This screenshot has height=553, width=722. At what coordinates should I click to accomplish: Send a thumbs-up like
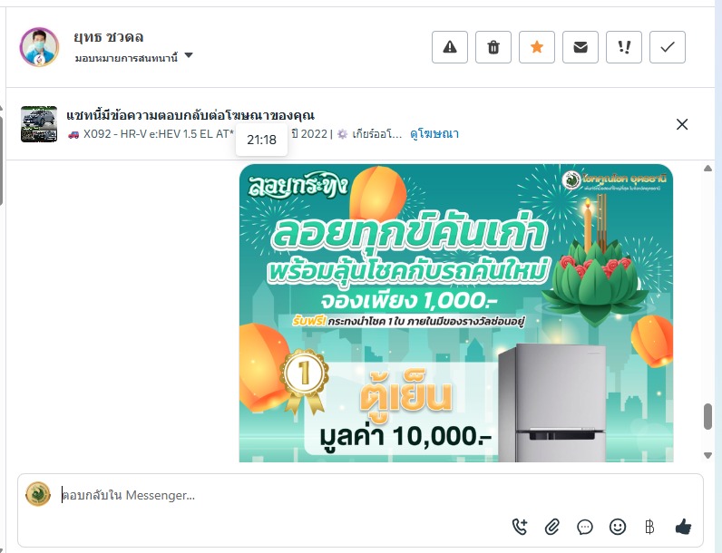coord(683,527)
